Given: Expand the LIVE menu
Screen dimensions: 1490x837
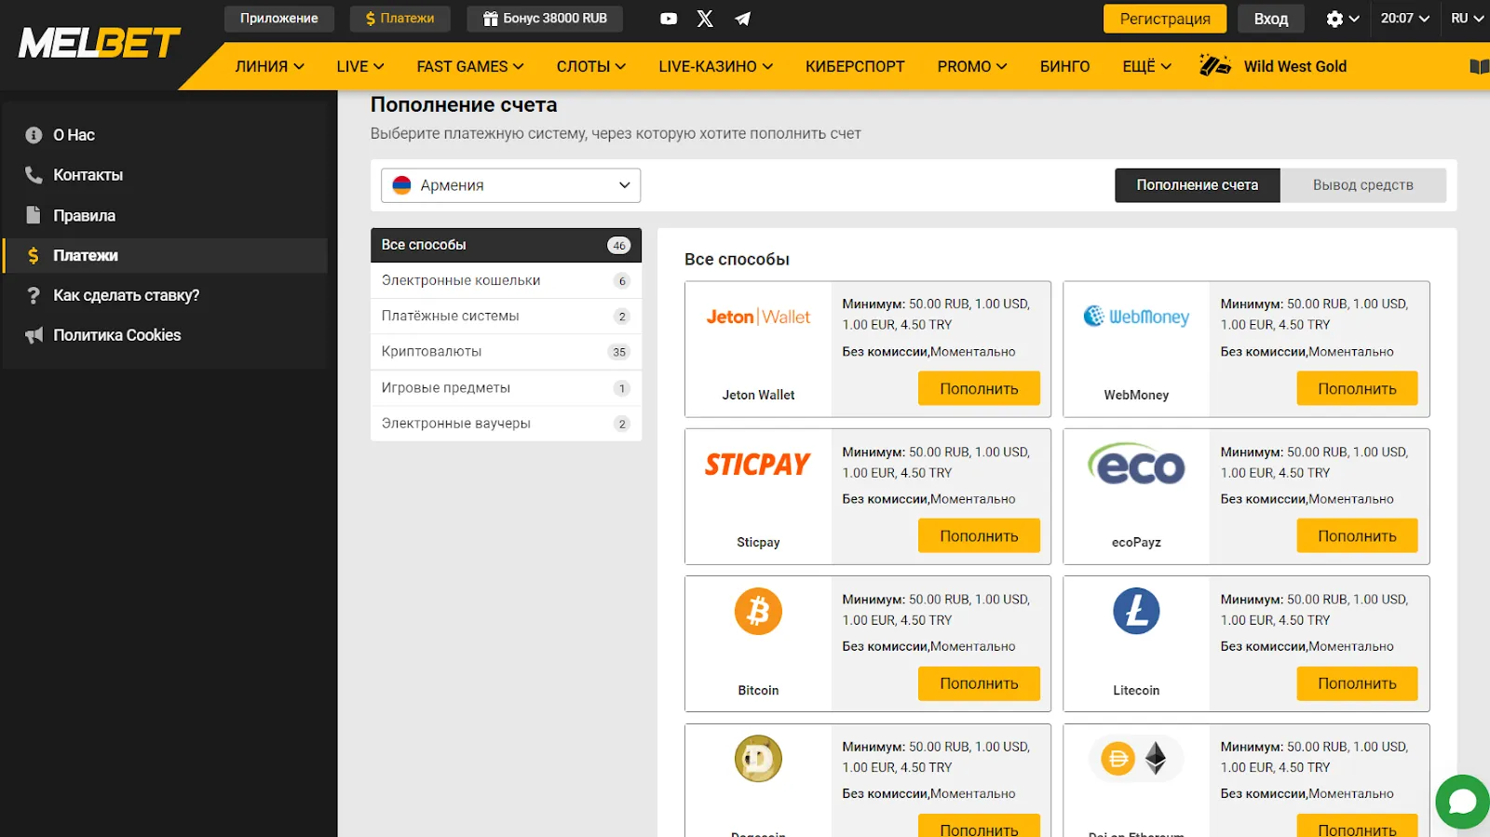Looking at the screenshot, I should 360,66.
